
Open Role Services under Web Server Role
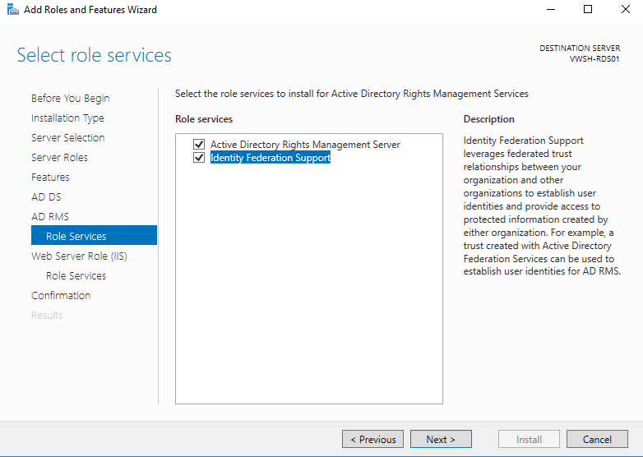(76, 276)
